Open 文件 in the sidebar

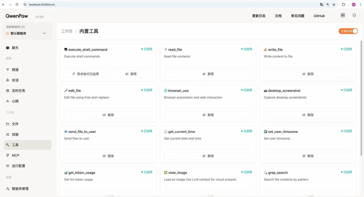(28, 124)
